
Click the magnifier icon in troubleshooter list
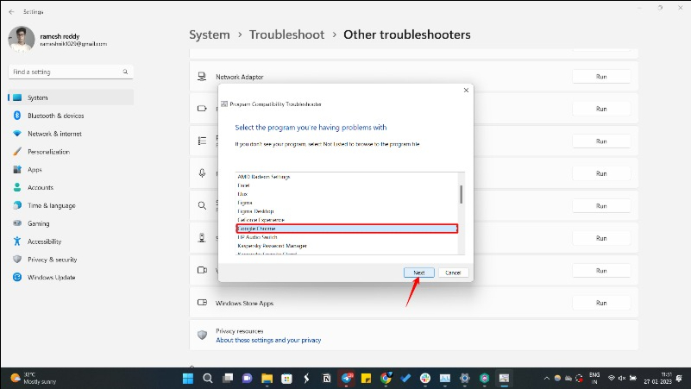pos(202,205)
